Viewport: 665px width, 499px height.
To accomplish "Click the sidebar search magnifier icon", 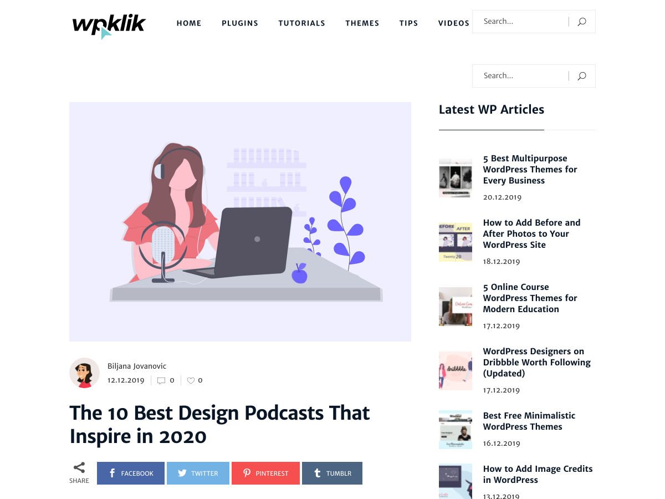I will tap(582, 76).
